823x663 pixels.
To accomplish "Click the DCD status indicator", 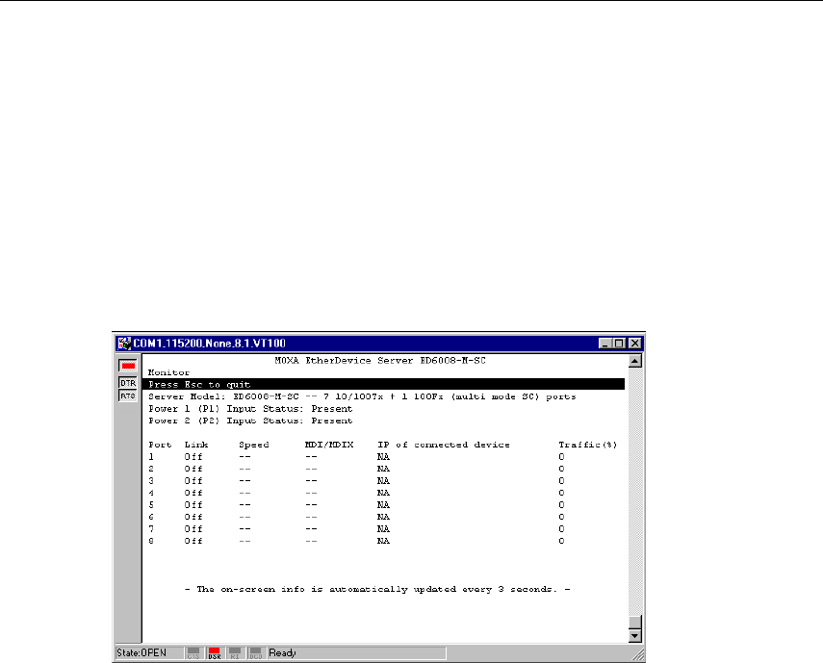I will [x=255, y=653].
